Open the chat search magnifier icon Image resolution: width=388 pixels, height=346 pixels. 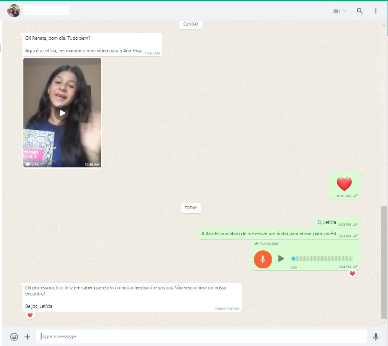[x=359, y=11]
